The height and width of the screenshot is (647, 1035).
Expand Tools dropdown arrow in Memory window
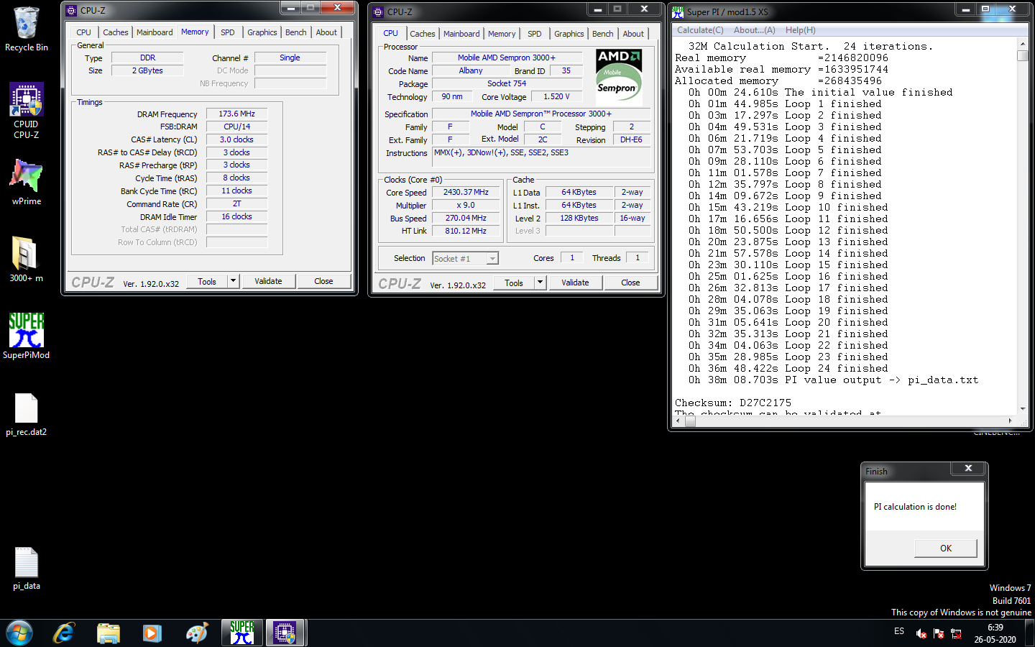point(233,281)
